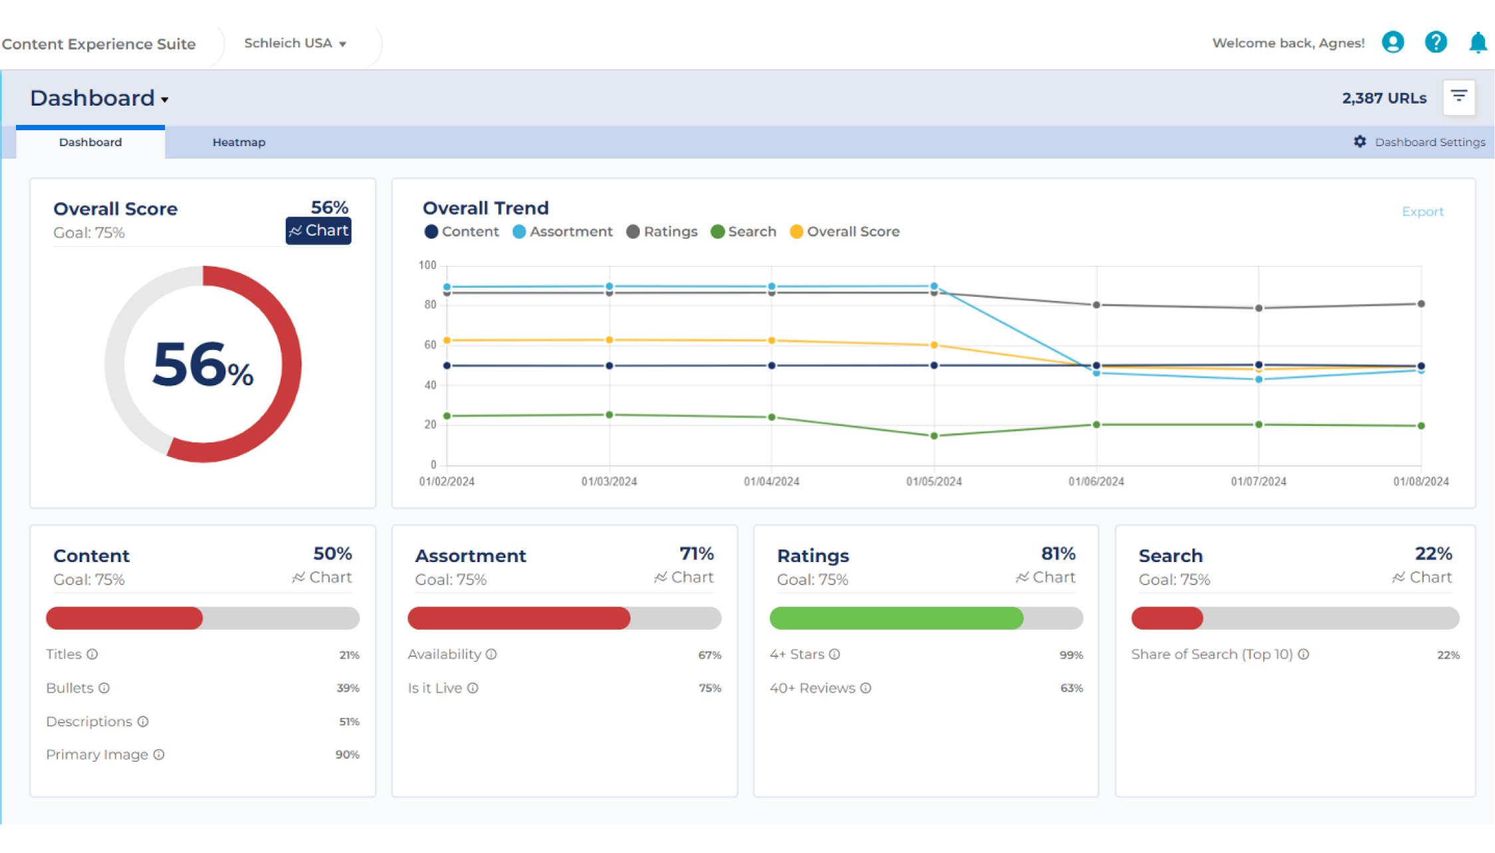Toggle the Search series in the legend
This screenshot has height=853, width=1495.
[x=744, y=231]
